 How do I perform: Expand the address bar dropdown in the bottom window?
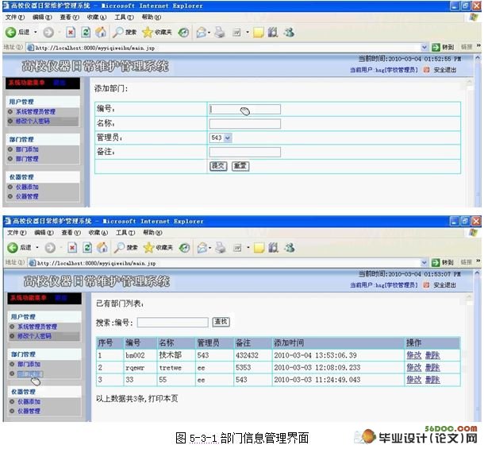pos(424,261)
